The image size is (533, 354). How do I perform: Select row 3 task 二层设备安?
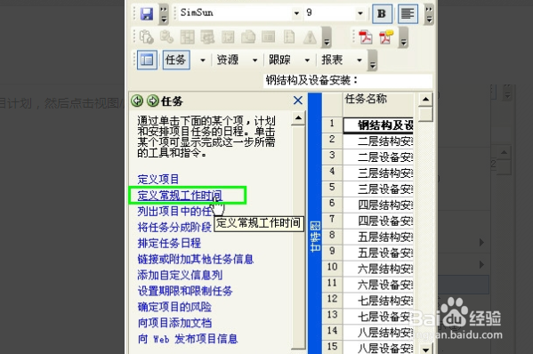(x=378, y=157)
